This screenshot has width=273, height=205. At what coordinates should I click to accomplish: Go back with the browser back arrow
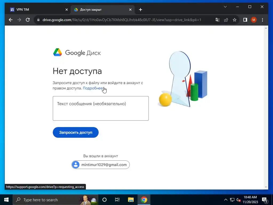click(11, 20)
